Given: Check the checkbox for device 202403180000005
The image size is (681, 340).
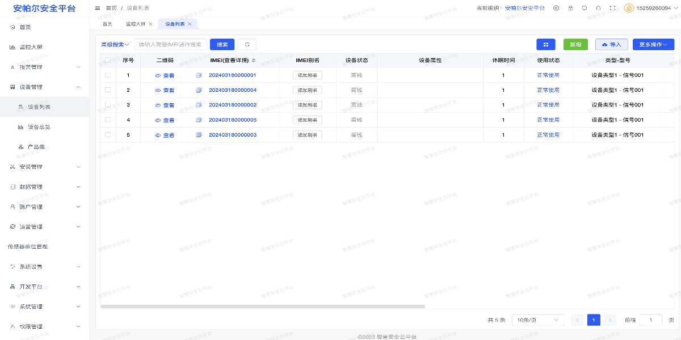Looking at the screenshot, I should click(x=108, y=120).
